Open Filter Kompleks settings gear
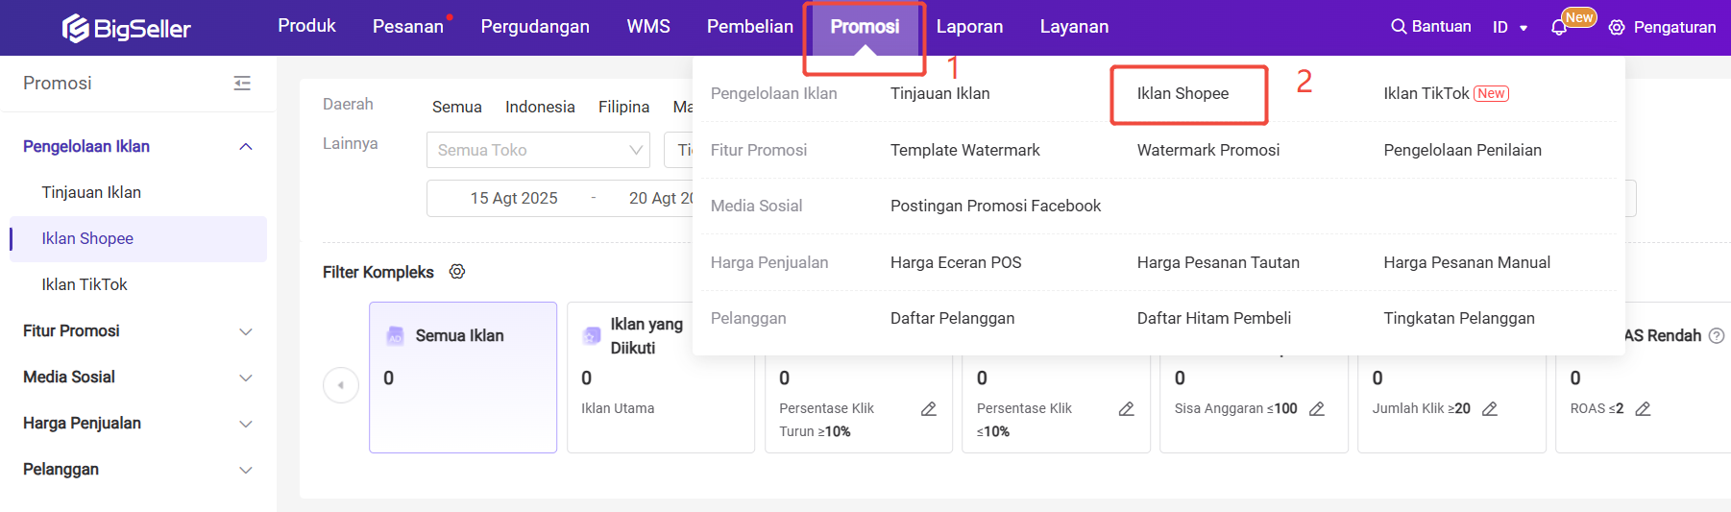The width and height of the screenshot is (1731, 512). click(457, 272)
